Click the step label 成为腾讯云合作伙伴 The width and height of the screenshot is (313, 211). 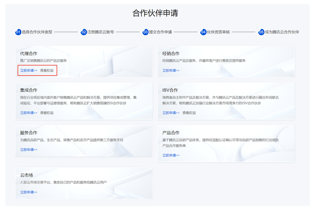coord(282,32)
